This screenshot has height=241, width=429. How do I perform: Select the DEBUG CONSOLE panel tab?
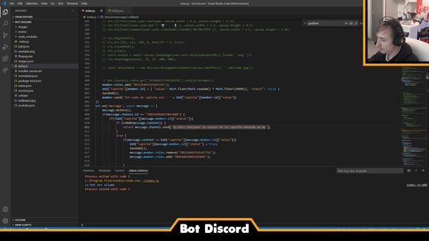[x=138, y=171]
